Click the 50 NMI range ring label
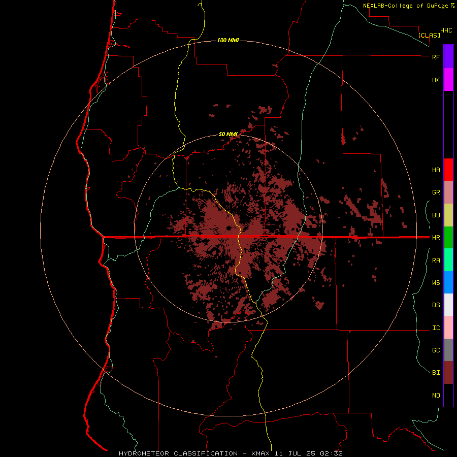 pyautogui.click(x=228, y=134)
